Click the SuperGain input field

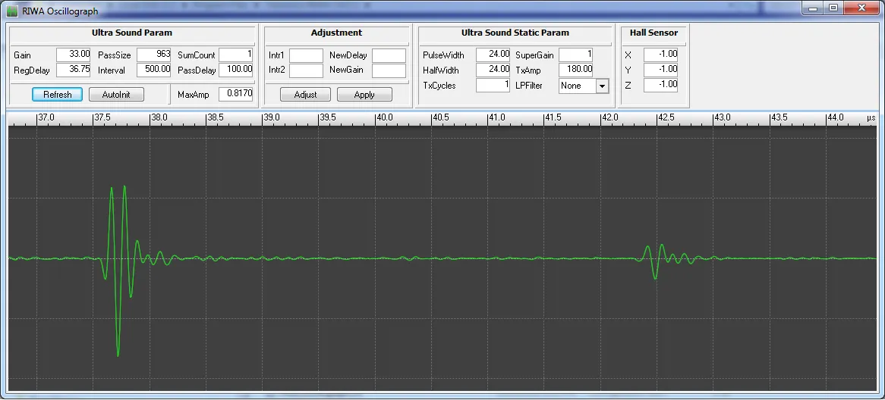click(575, 55)
